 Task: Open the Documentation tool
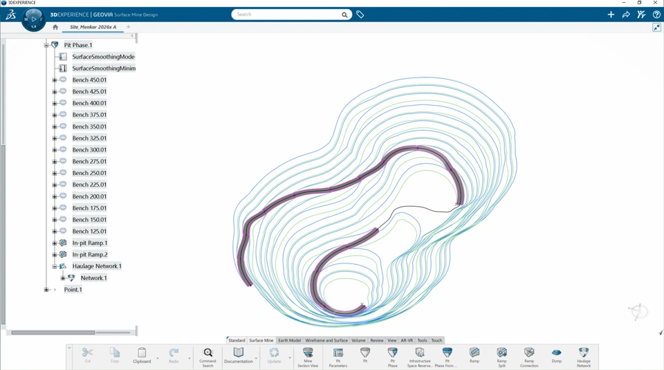click(239, 355)
